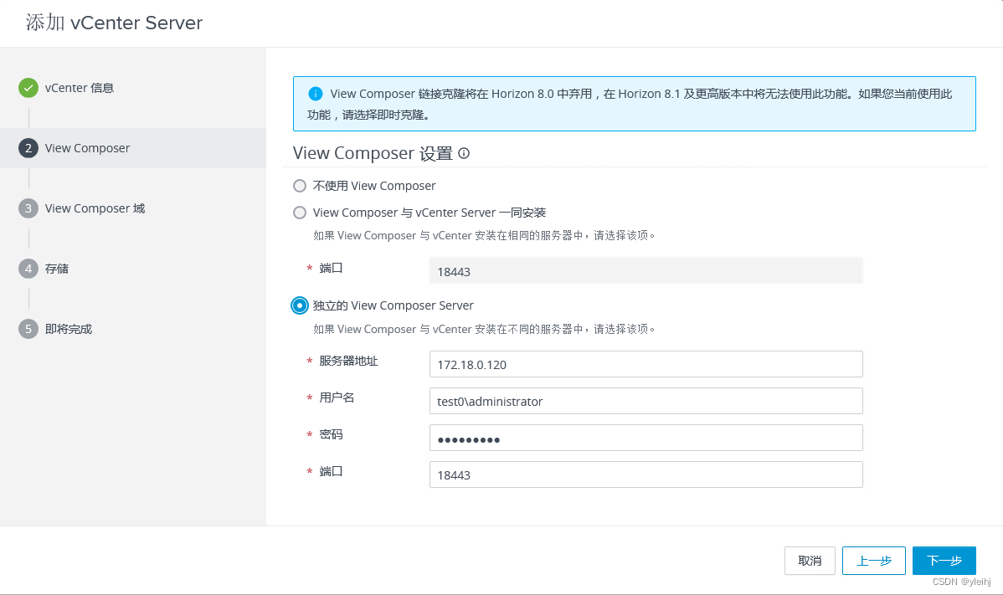Click the 密码 label
Viewport: 1003px width, 595px height.
(x=332, y=434)
